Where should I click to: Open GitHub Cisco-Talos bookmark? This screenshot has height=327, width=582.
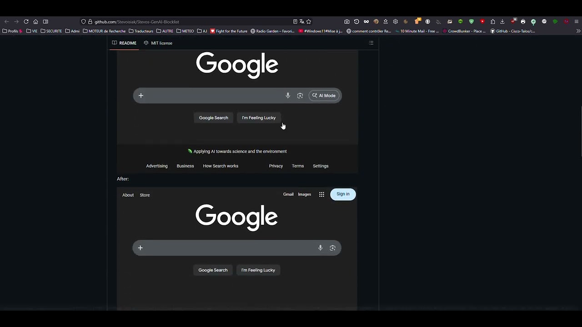tap(512, 31)
